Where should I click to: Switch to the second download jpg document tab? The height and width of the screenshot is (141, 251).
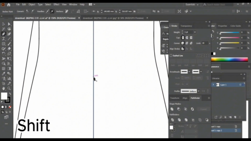pyautogui.click(x=113, y=18)
